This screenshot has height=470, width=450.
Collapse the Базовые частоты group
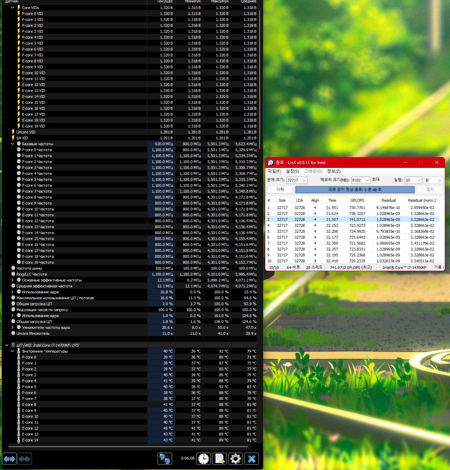(x=13, y=144)
